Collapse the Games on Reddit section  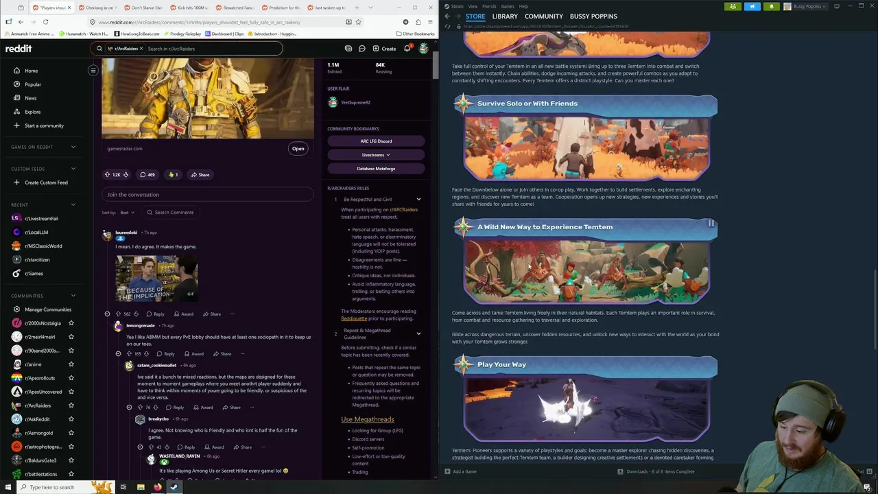tap(73, 147)
